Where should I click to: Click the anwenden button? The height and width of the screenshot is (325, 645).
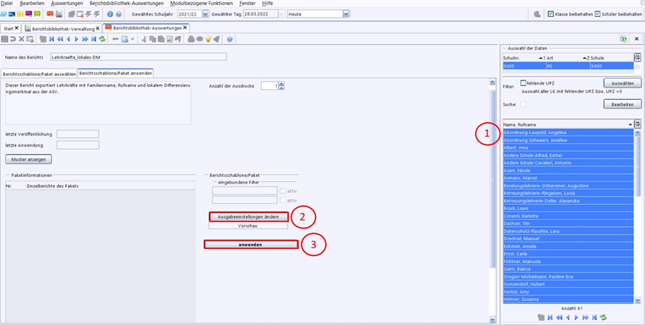(x=252, y=244)
